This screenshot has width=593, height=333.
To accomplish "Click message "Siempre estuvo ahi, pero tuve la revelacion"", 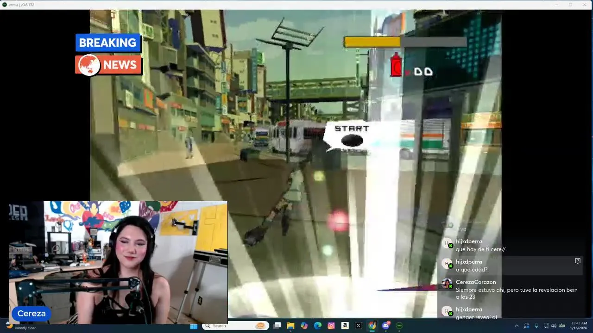I will pos(517,293).
